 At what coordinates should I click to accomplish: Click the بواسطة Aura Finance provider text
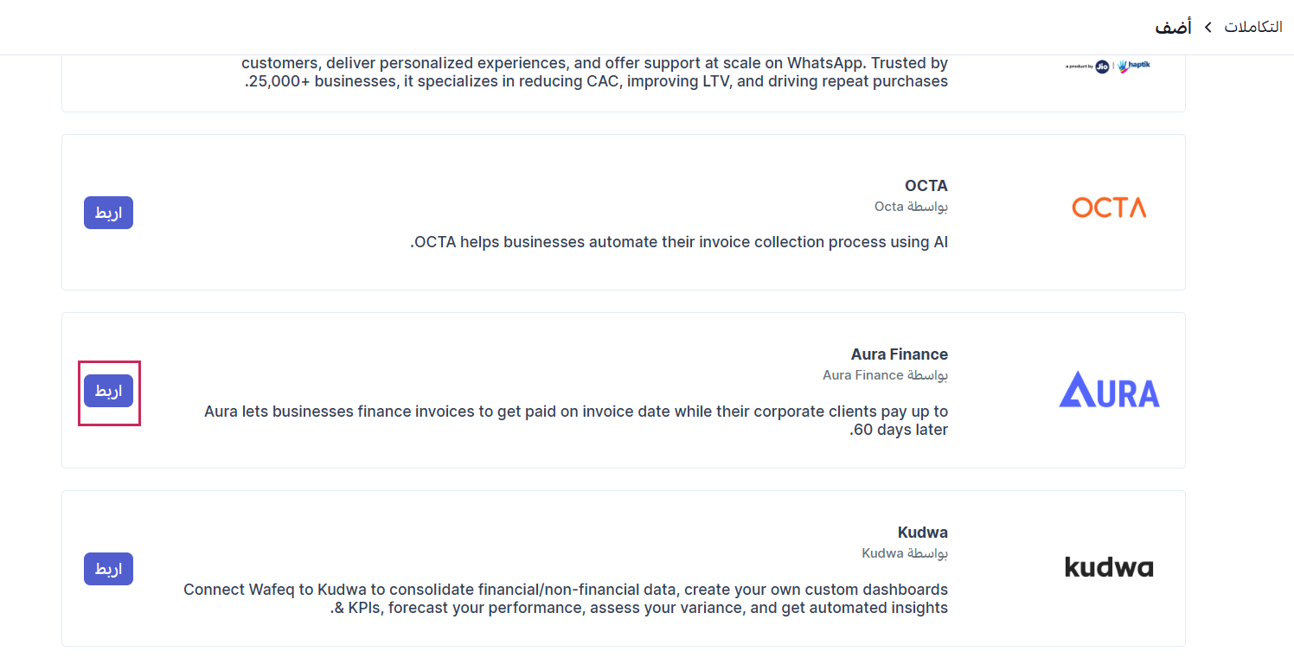885,375
